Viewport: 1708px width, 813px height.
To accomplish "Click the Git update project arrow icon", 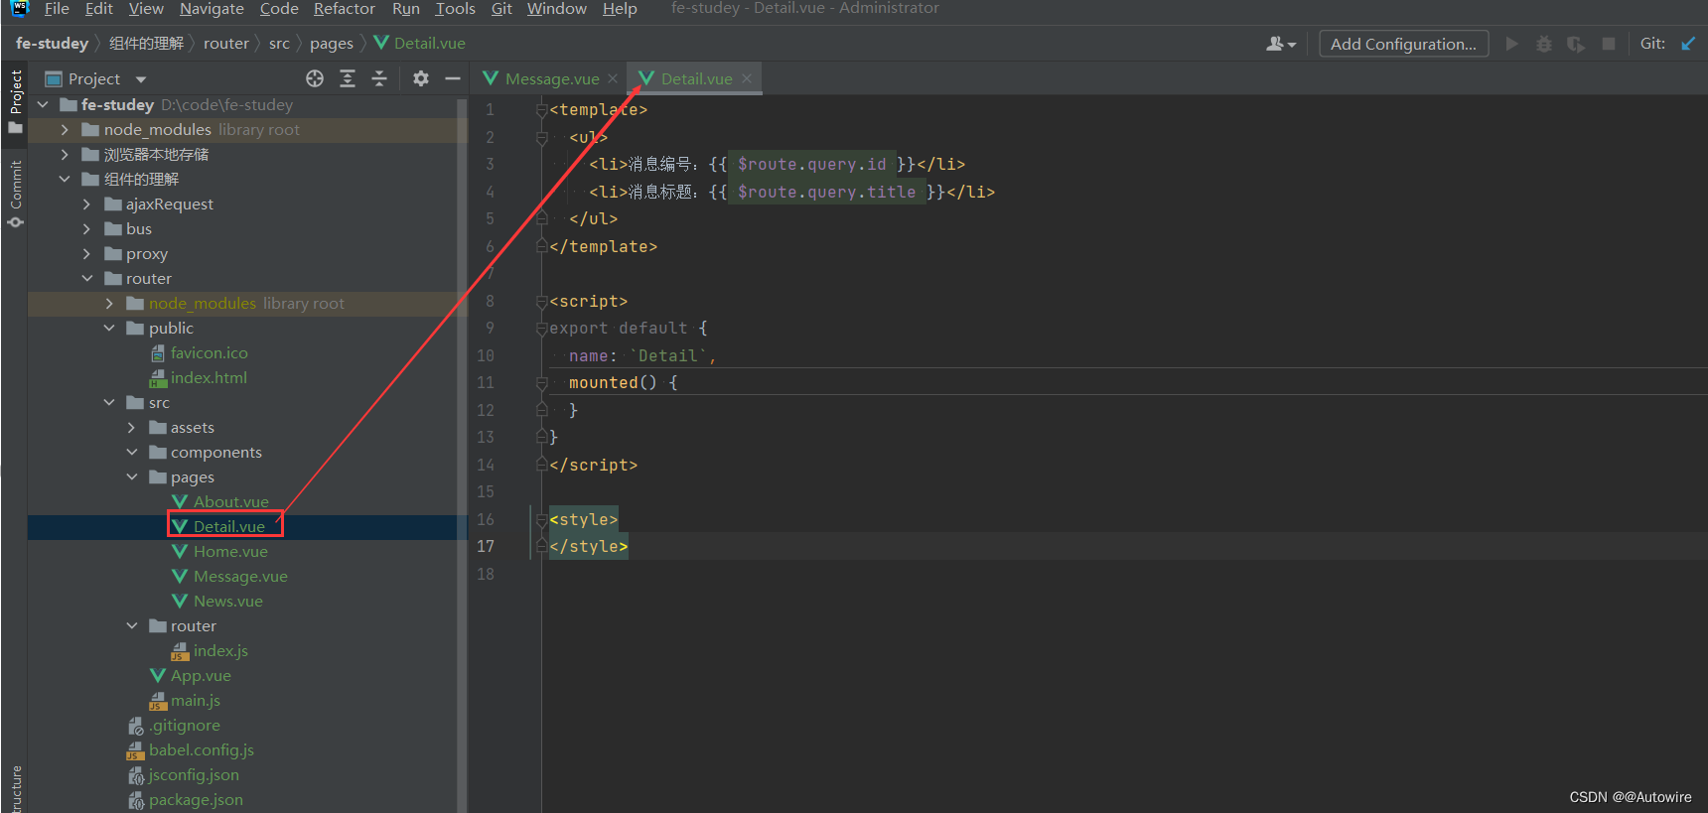I will pos(1688,44).
